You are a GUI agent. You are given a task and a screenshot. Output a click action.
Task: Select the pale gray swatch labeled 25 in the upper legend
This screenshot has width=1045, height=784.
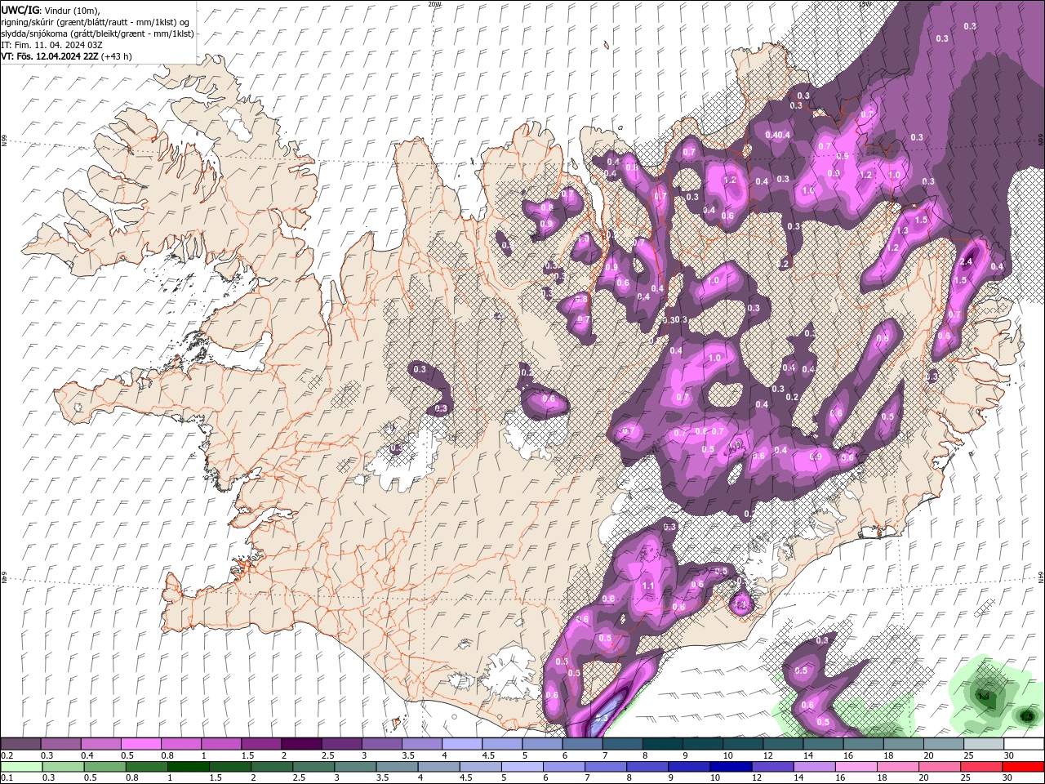pos(982,743)
